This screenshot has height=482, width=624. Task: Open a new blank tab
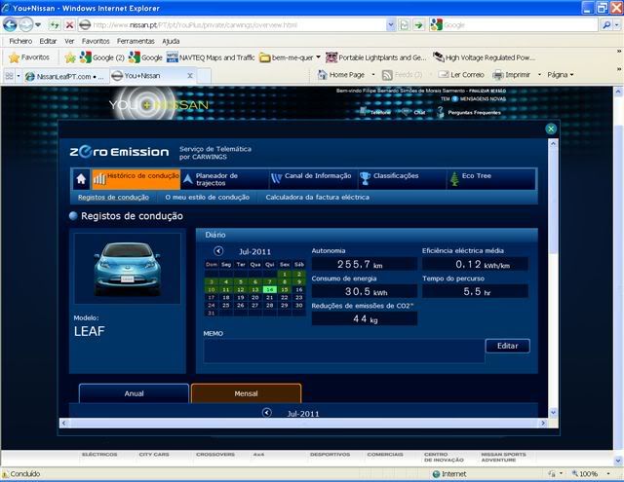click(x=204, y=76)
